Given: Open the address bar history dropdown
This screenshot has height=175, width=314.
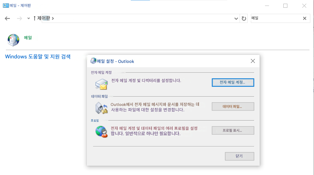Looking at the screenshot, I should pyautogui.click(x=236, y=19).
